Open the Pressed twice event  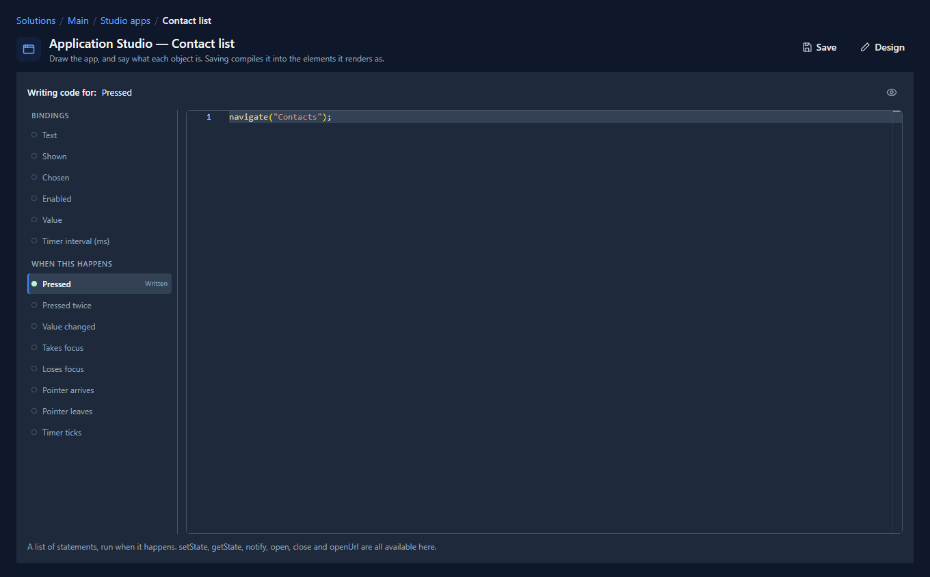point(99,306)
